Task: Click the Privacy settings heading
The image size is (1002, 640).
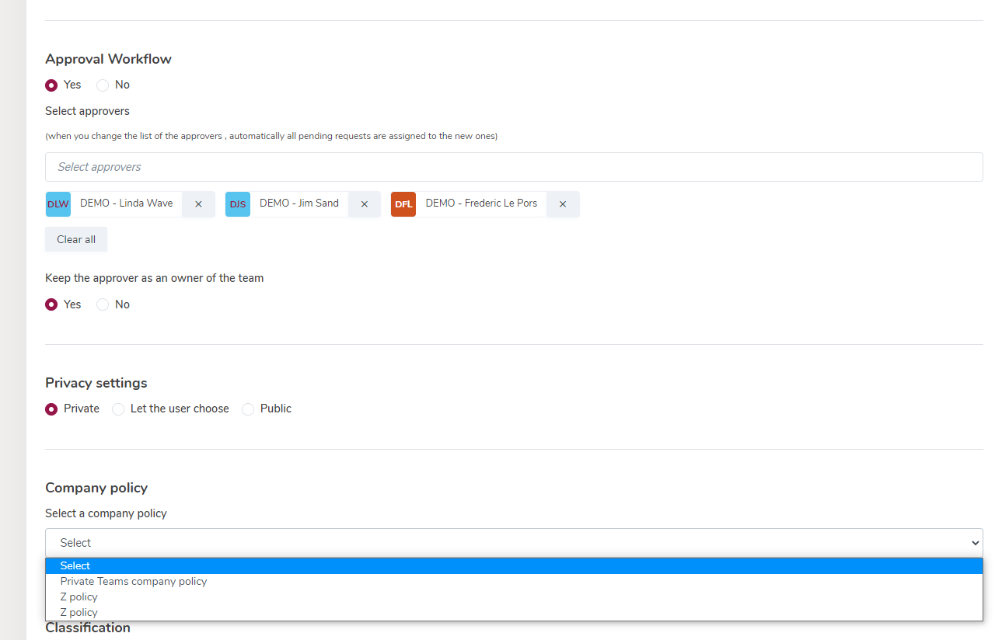Action: (96, 383)
